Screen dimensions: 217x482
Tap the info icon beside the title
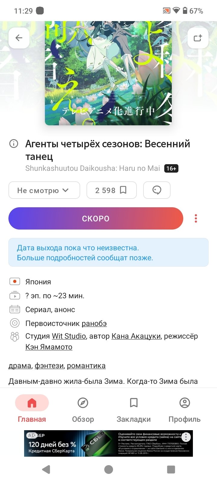click(x=14, y=144)
